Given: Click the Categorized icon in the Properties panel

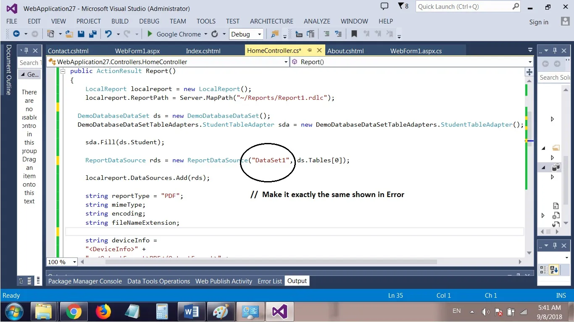Looking at the screenshot, I should tap(544, 270).
